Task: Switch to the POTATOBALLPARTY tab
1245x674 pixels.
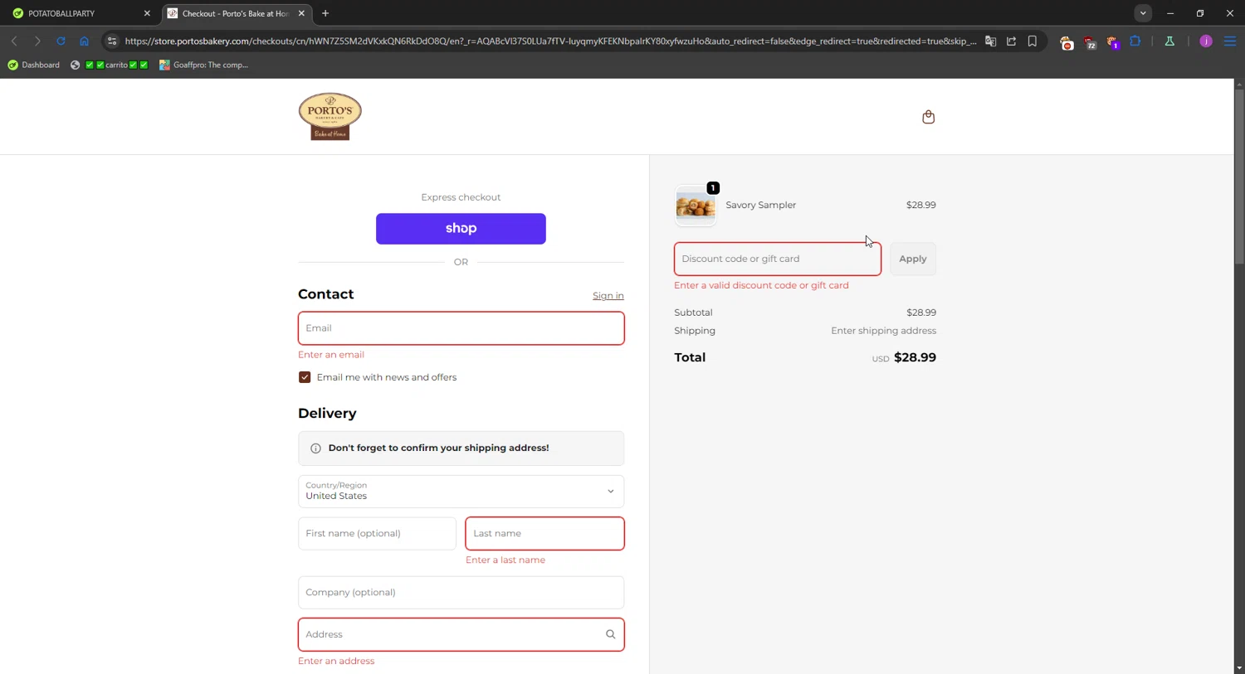Action: pyautogui.click(x=80, y=13)
